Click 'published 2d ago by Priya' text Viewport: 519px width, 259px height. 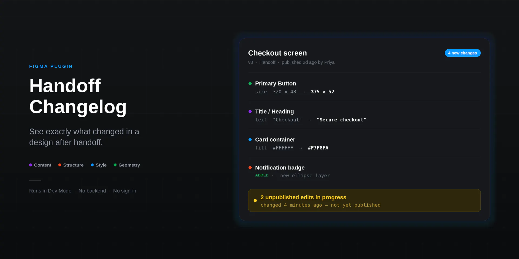[x=308, y=62]
